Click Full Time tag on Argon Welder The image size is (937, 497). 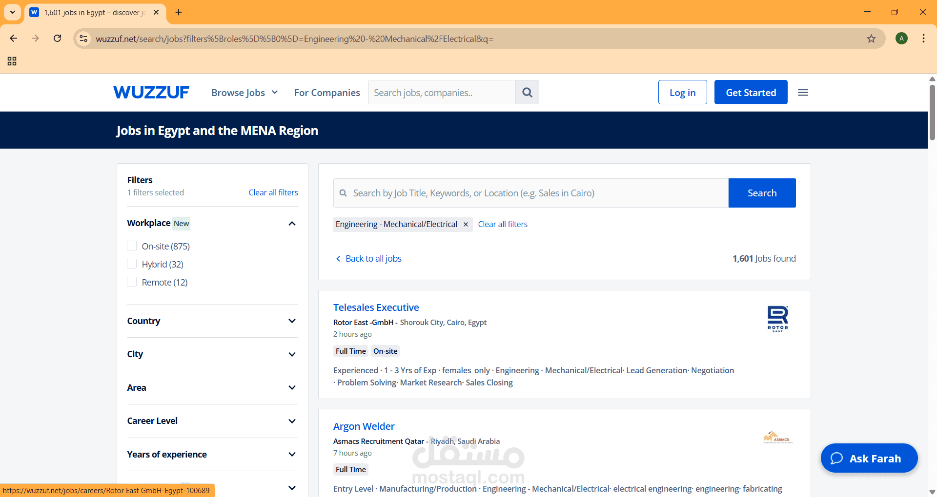[351, 470]
